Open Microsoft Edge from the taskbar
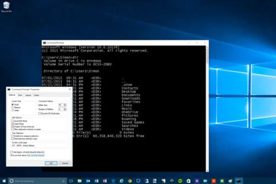The image size is (276, 184). pos(113,181)
